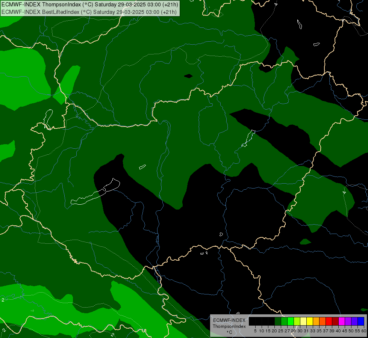Click the legend scale value 40
This screenshot has width=368, height=338.
338,331
